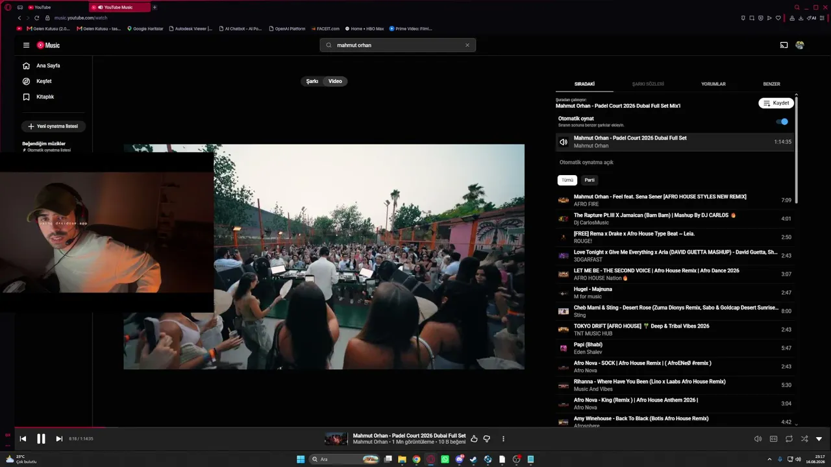Cast to a device using the cast icon
Image resolution: width=831 pixels, height=467 pixels.
point(784,45)
